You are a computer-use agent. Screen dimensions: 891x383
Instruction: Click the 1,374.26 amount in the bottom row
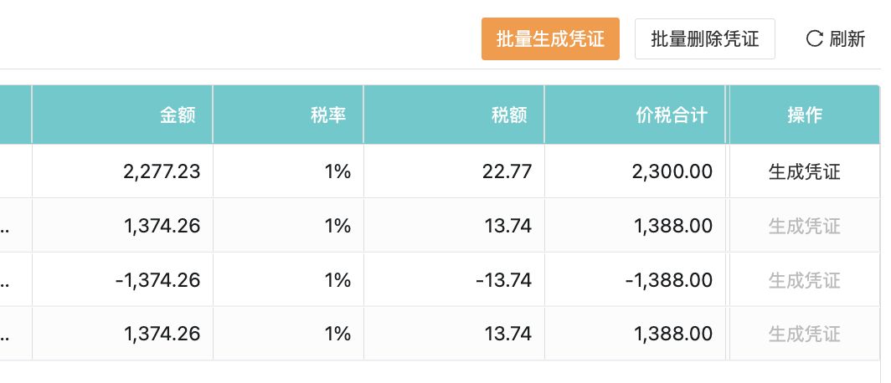[x=162, y=334]
